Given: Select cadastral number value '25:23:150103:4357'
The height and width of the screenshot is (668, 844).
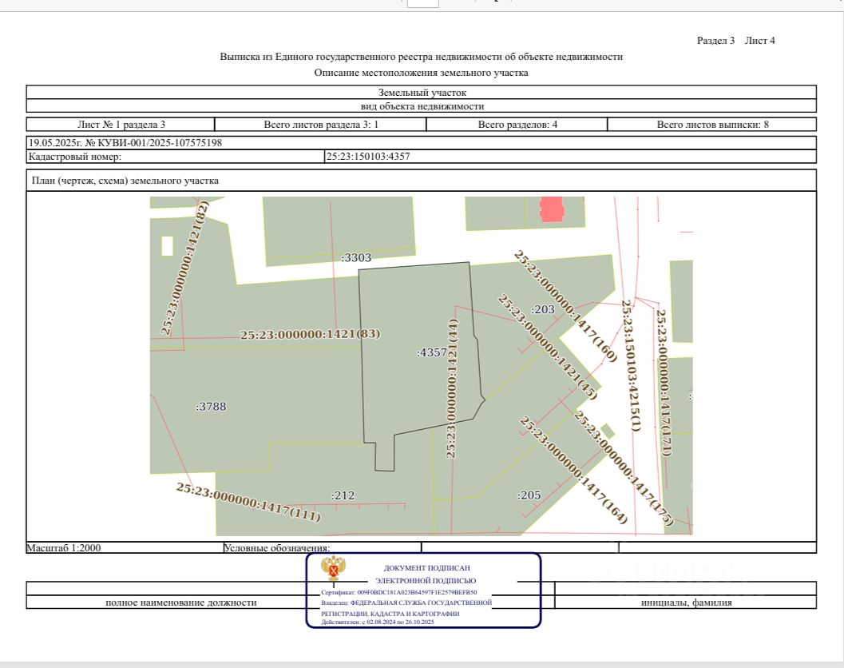Looking at the screenshot, I should pyautogui.click(x=368, y=157).
